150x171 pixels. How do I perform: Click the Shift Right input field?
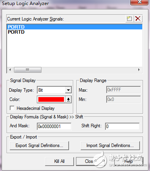pos(122,126)
